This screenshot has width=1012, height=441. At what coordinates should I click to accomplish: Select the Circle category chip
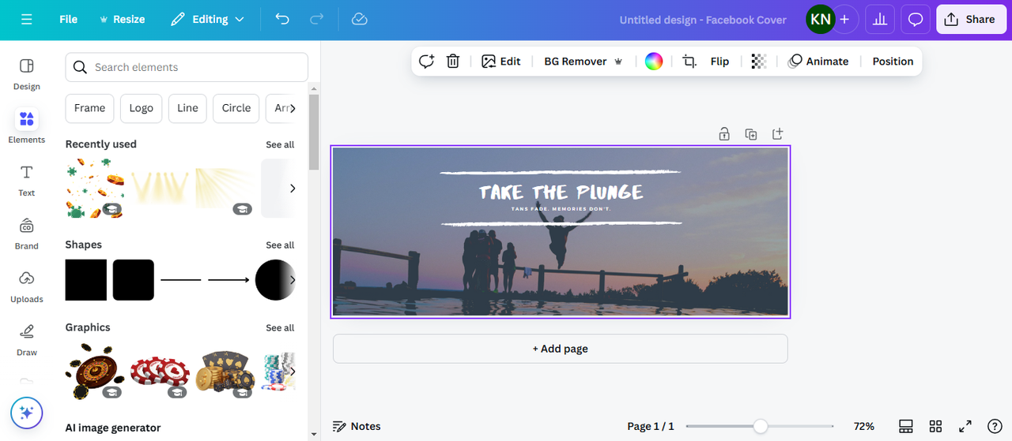click(236, 108)
